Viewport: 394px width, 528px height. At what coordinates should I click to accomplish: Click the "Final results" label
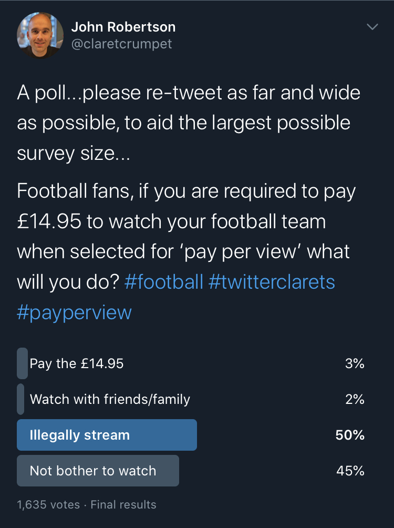tap(123, 505)
